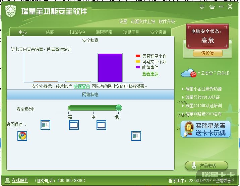Click the arrow before 瑞星又过VB100认证

[x=183, y=97]
